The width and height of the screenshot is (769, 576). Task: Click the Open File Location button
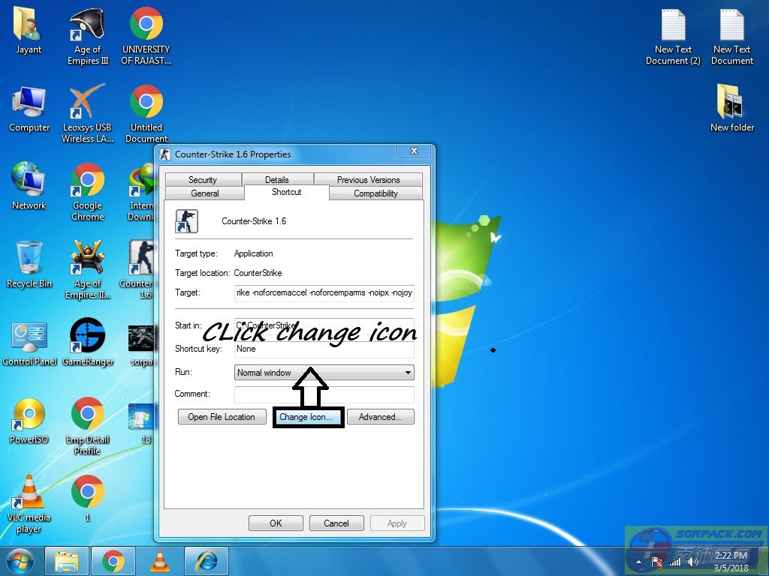(222, 417)
